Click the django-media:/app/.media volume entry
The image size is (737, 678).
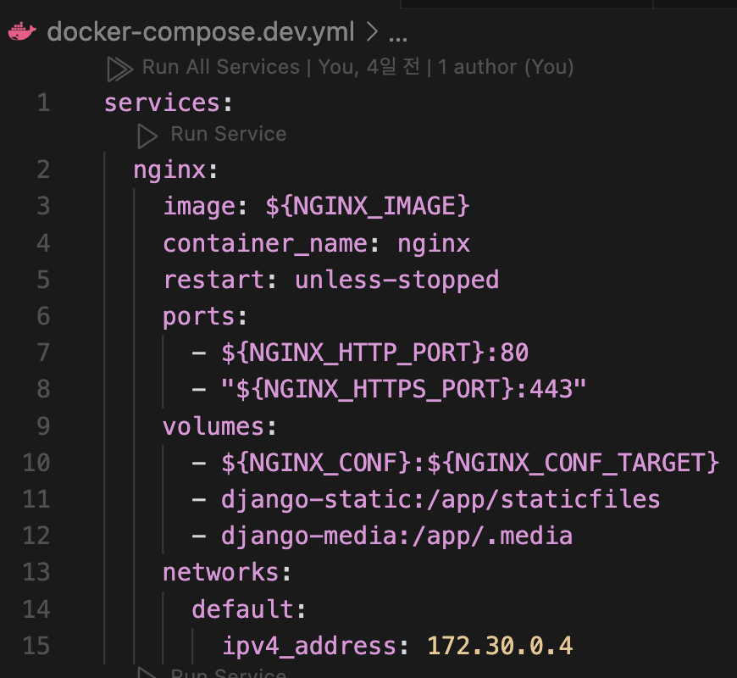click(x=396, y=536)
